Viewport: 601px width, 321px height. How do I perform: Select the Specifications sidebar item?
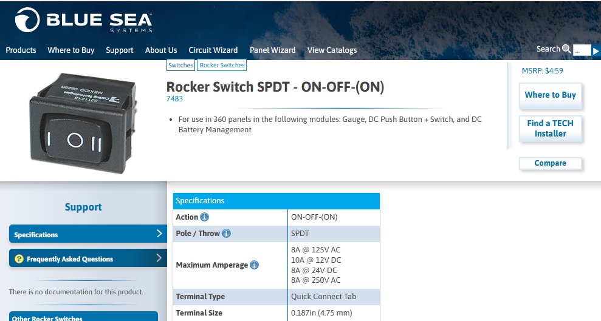[88, 234]
